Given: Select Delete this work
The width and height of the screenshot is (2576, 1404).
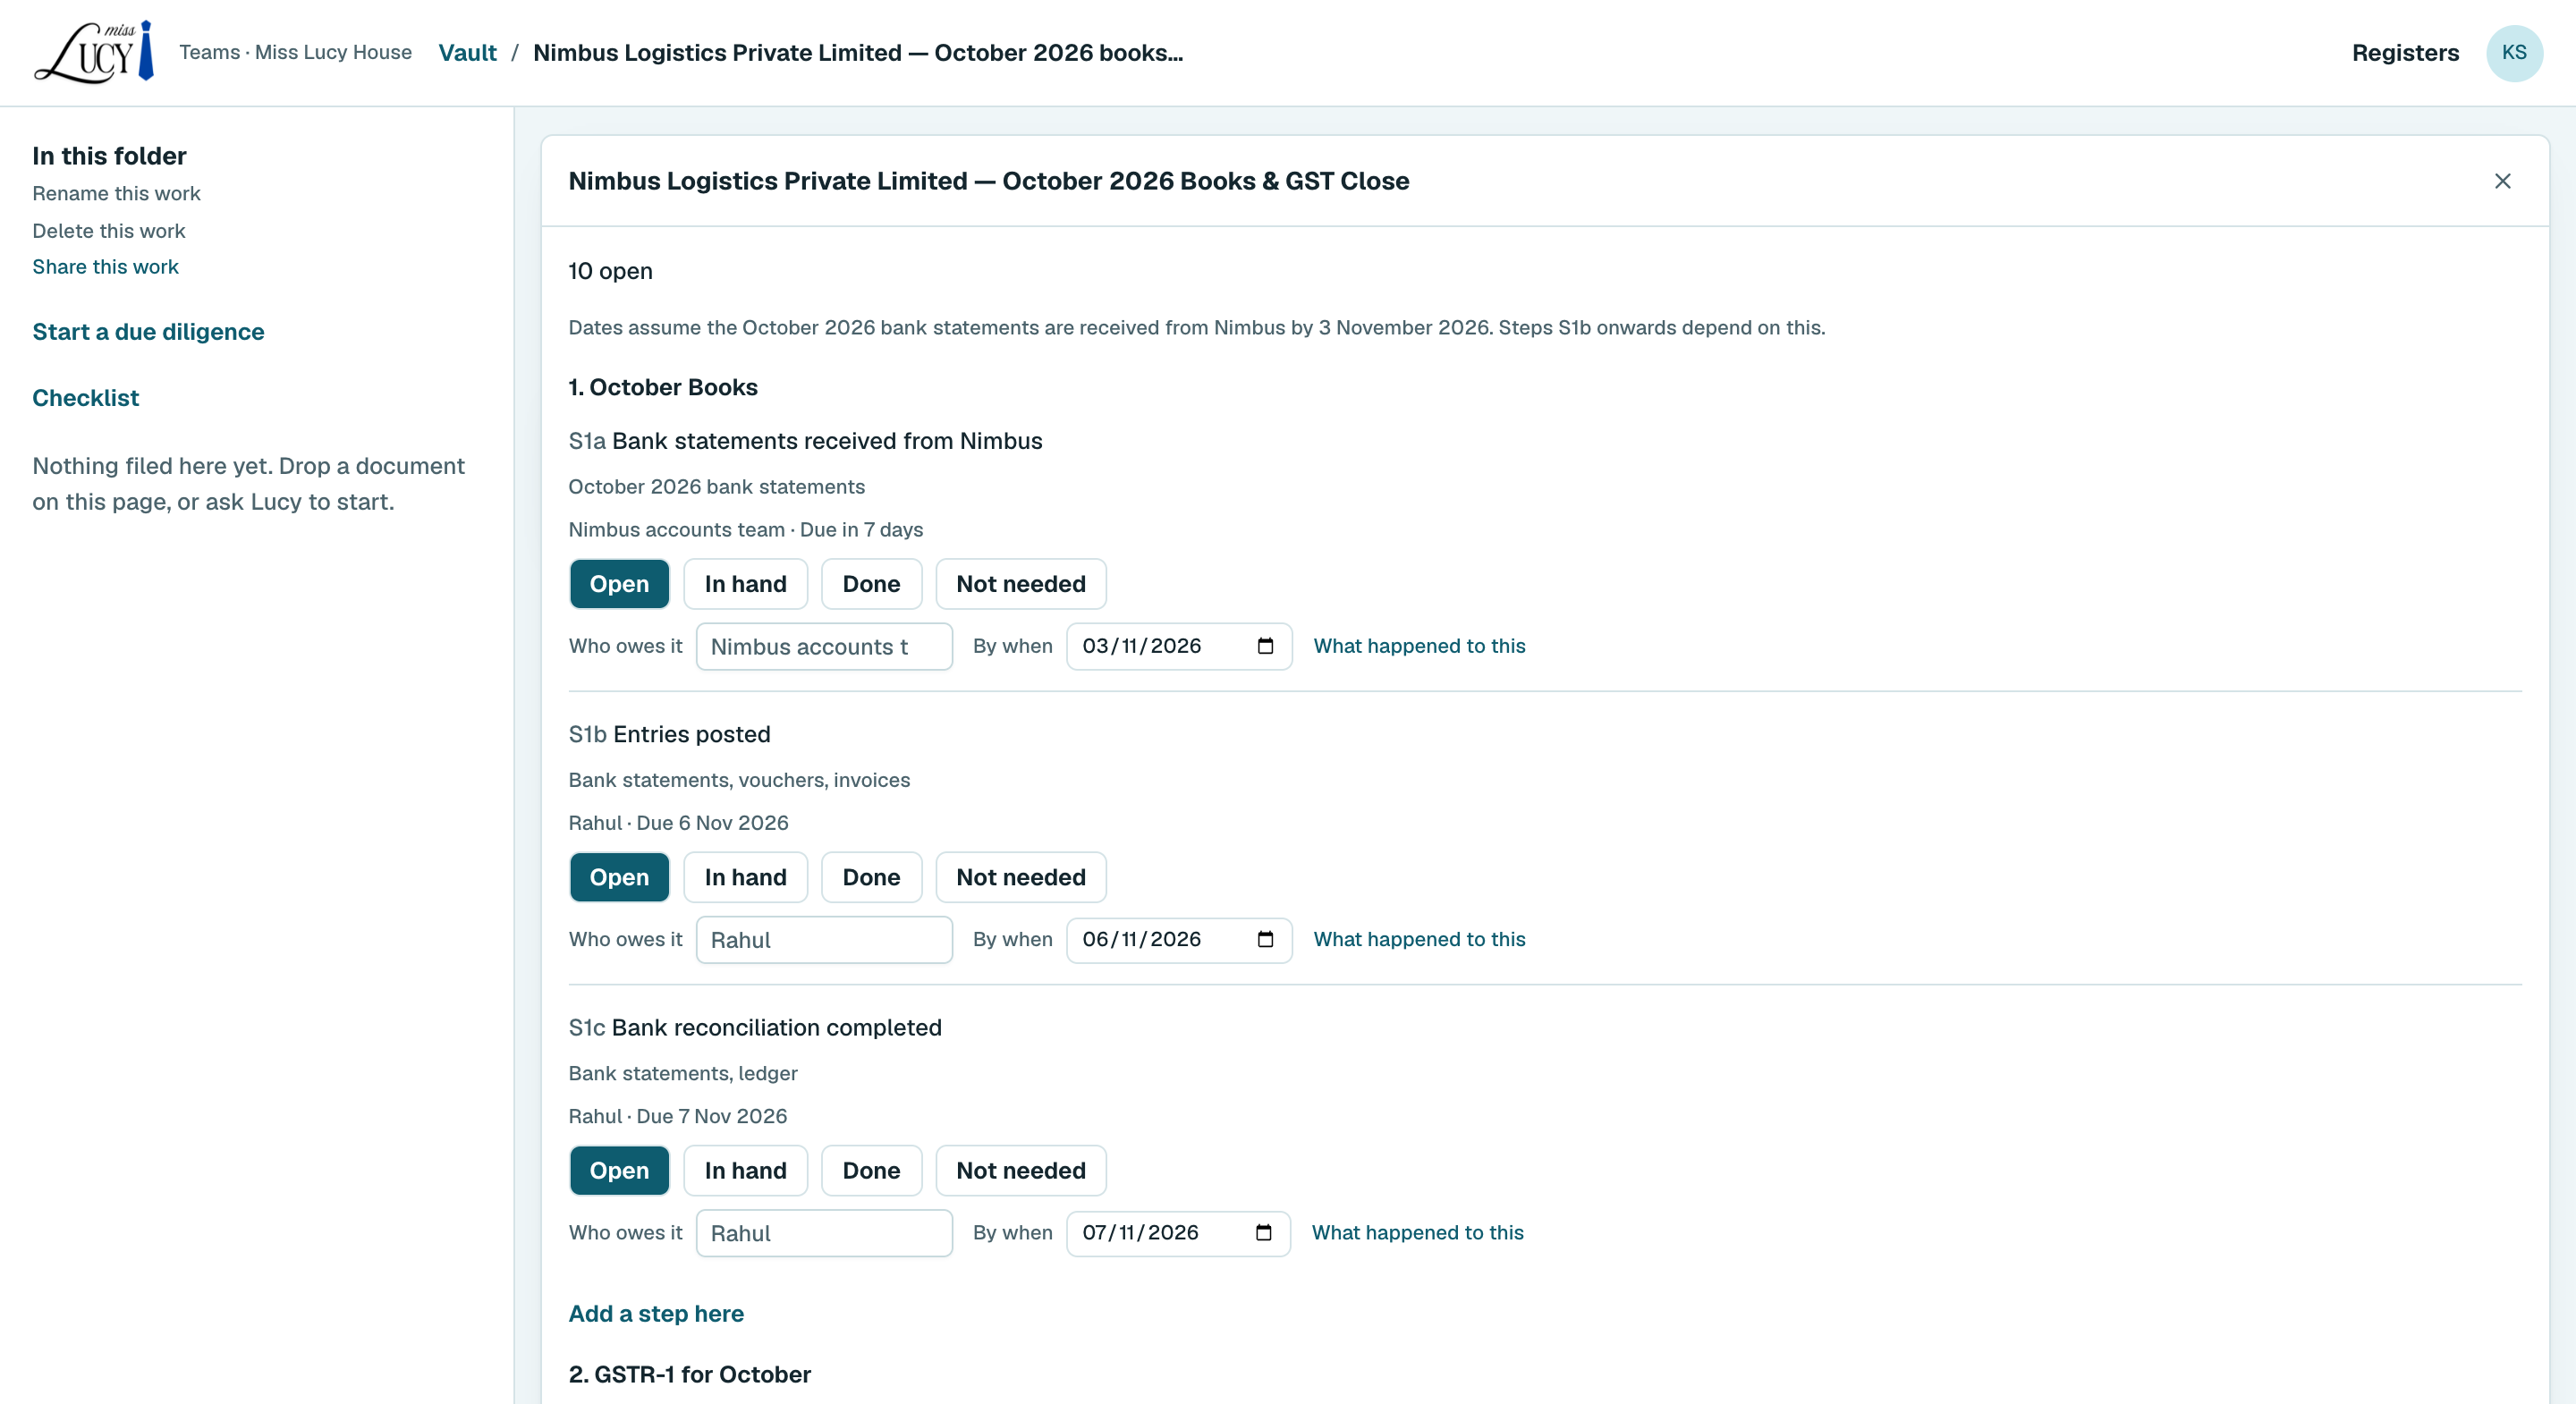Looking at the screenshot, I should pyautogui.click(x=108, y=231).
